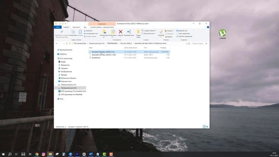Click Select none in the ribbon
Image resolution: width=279 pixels, height=157 pixels.
point(183,34)
